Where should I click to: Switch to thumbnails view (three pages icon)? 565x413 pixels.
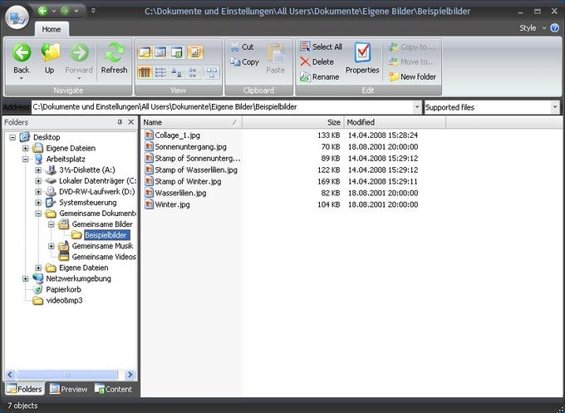click(x=212, y=72)
